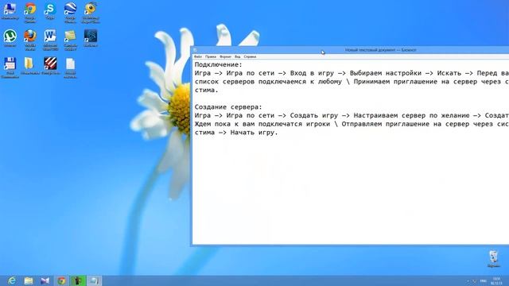Select the blue floppy-disk desktop shortcut
The width and height of the screenshot is (509, 286).
tap(10, 68)
